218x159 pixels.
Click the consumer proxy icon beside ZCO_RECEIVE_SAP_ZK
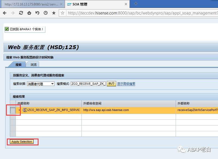coord(25,110)
